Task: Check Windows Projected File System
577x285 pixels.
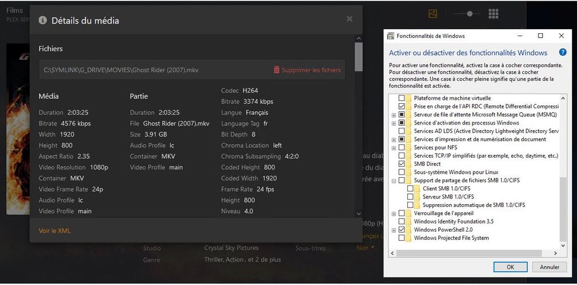Action: (402, 238)
